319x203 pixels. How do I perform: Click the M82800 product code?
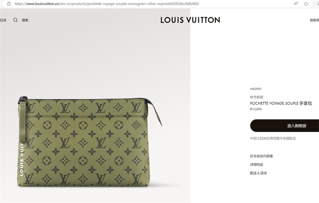[256, 89]
